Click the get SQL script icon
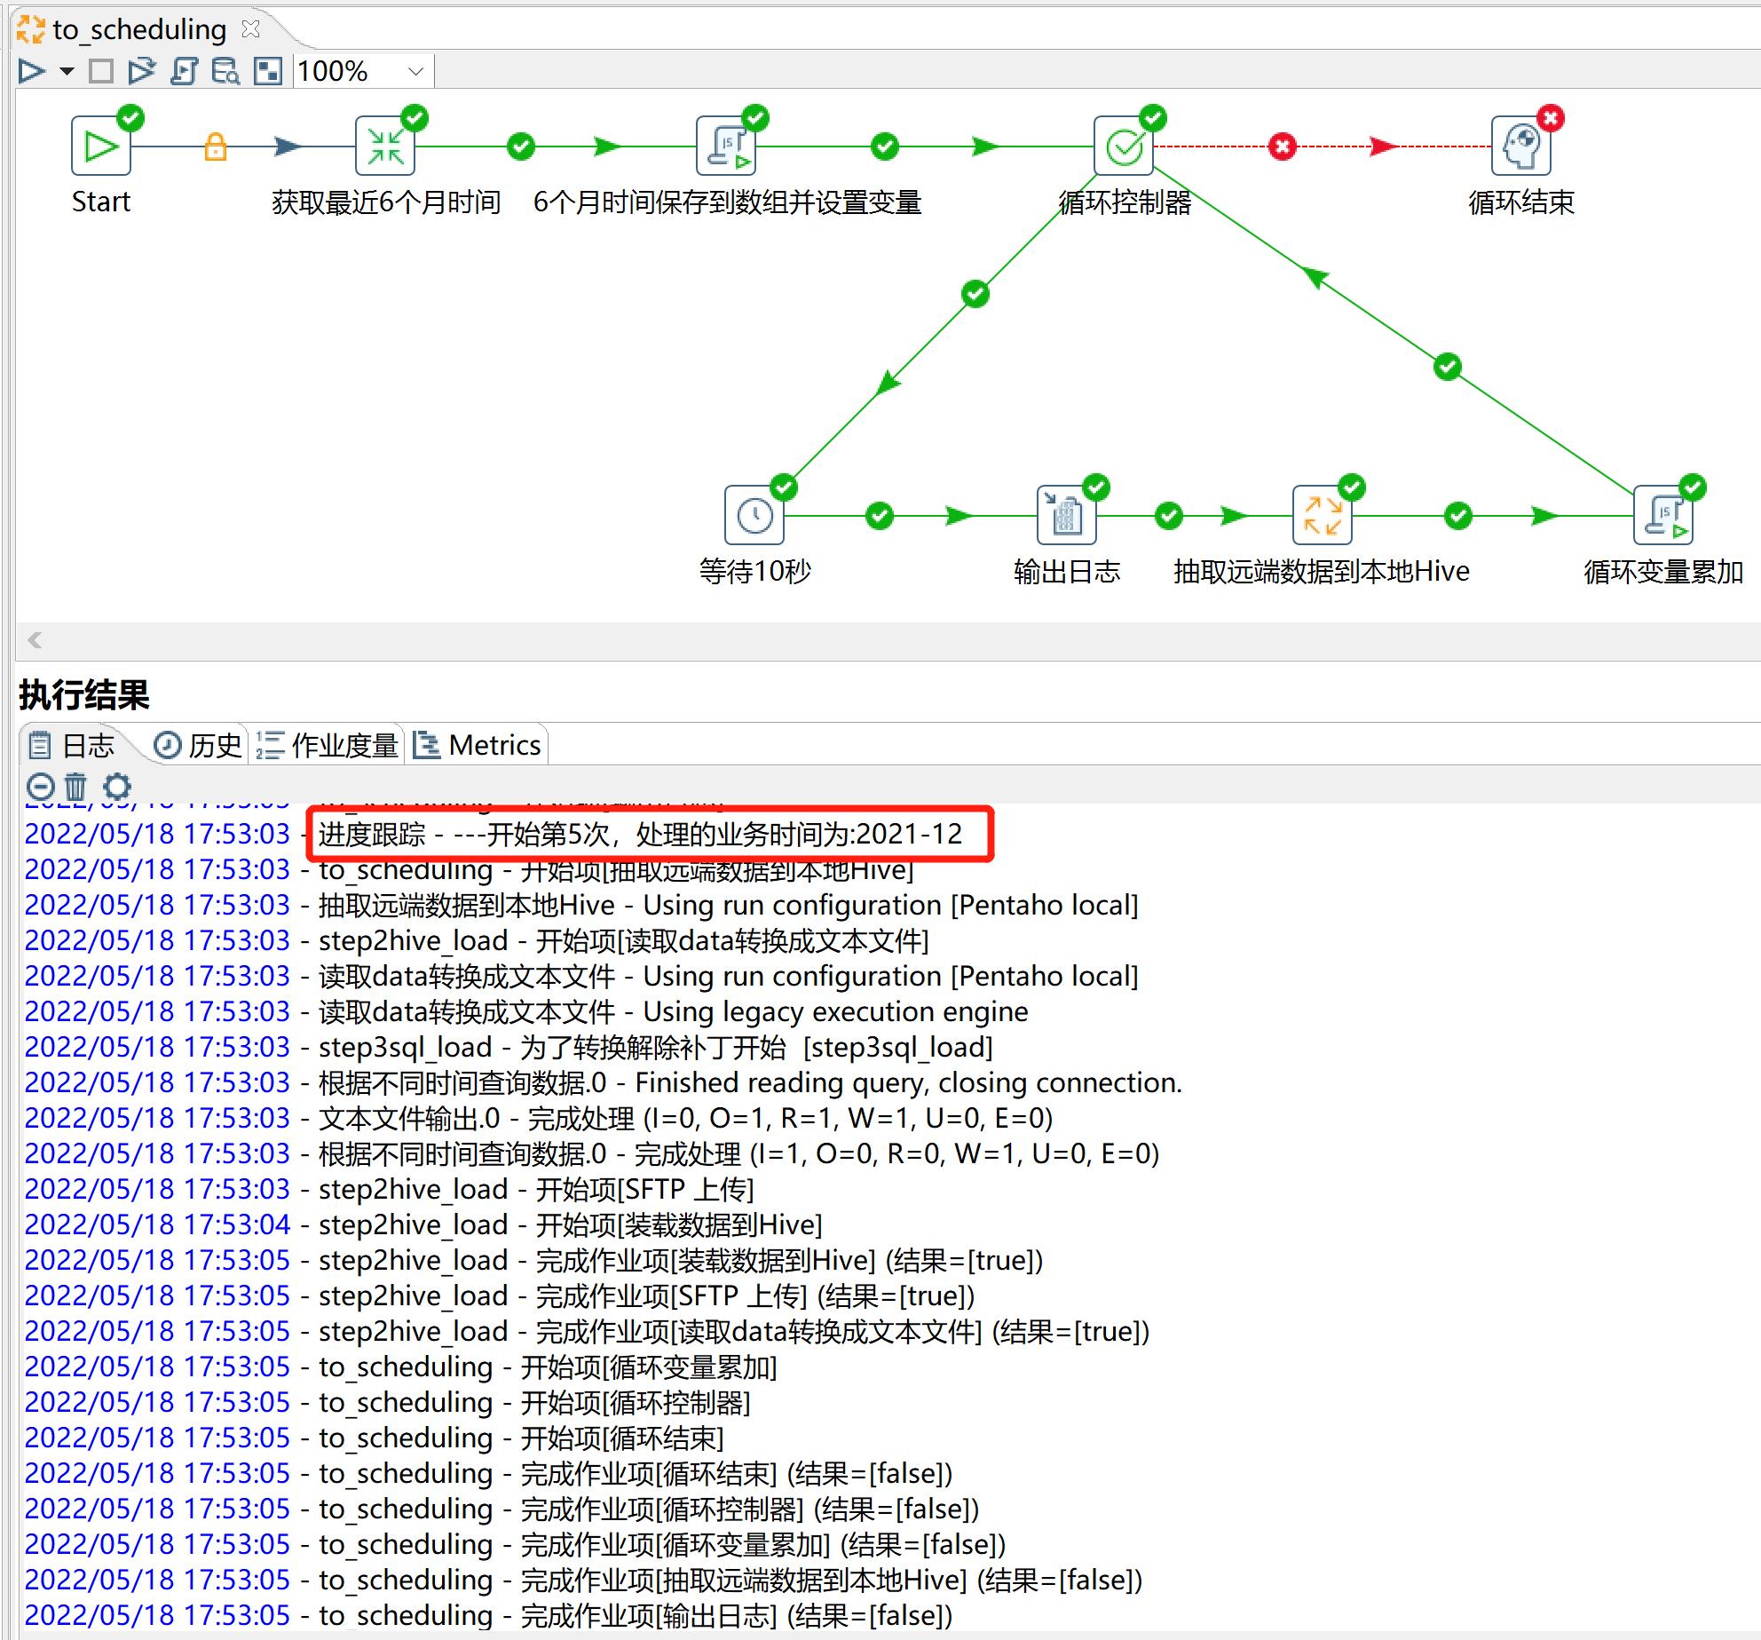The width and height of the screenshot is (1761, 1640). click(x=185, y=71)
